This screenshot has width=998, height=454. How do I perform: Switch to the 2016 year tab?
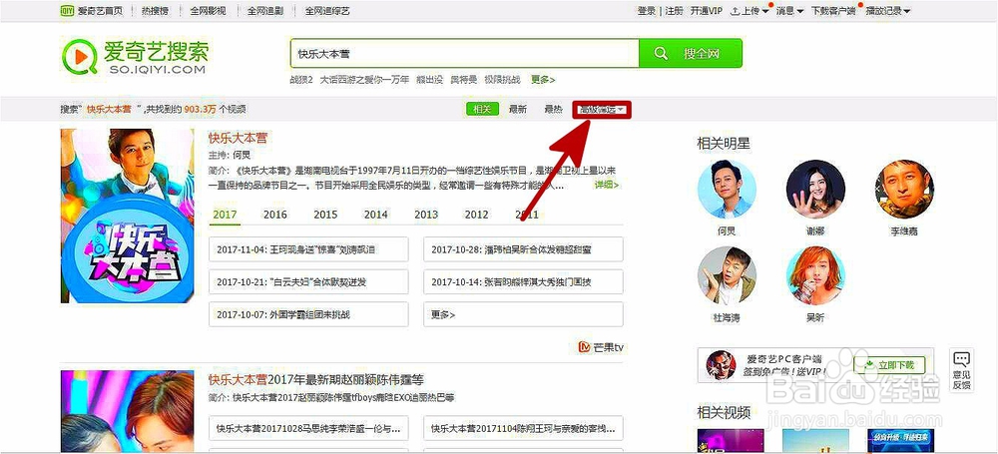(x=275, y=215)
